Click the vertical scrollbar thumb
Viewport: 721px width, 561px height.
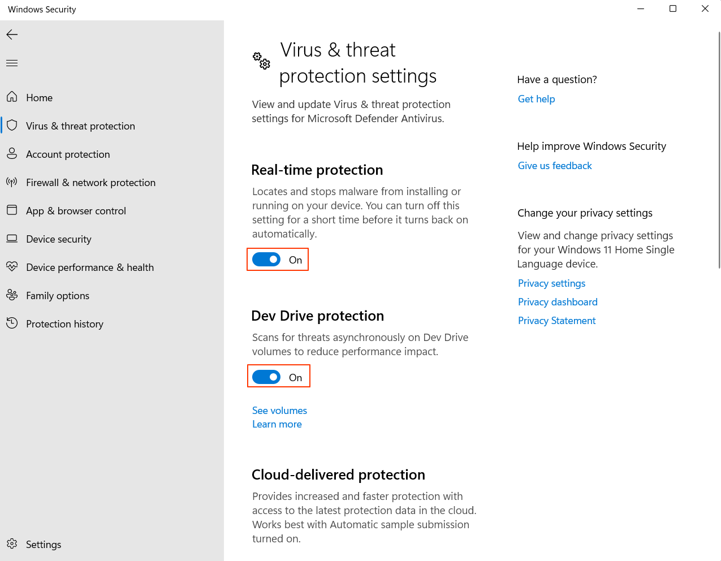tap(719, 150)
